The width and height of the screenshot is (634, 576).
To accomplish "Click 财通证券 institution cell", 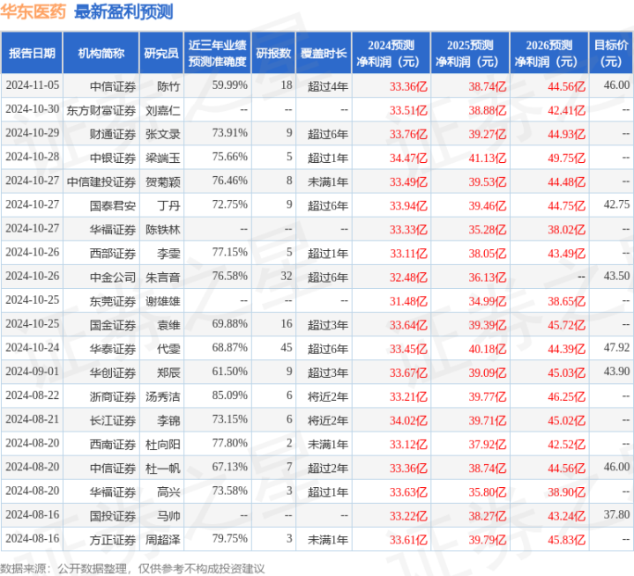I will 113,134.
